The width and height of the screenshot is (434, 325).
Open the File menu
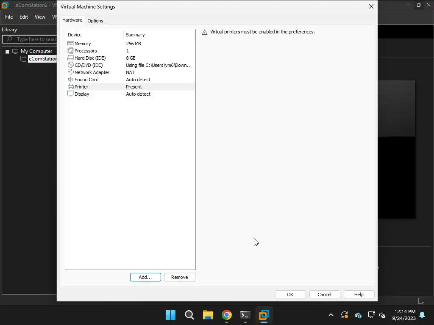tap(9, 17)
